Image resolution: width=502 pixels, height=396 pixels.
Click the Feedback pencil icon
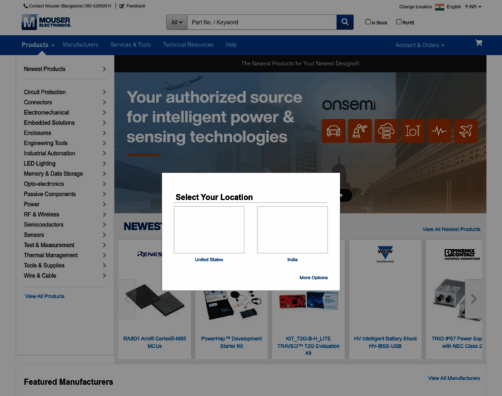[122, 6]
